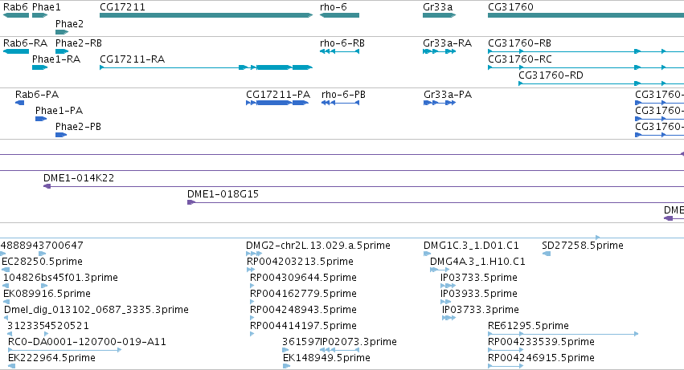Click the CG31760 gene bar
684x370 pixels.
(x=586, y=15)
